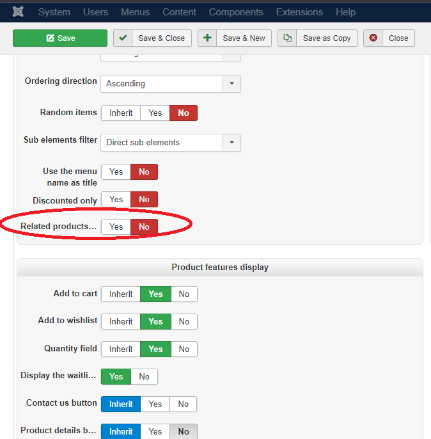Click the copy icon of Save as Copy
Viewport: 431px width, 439px height.
click(287, 38)
